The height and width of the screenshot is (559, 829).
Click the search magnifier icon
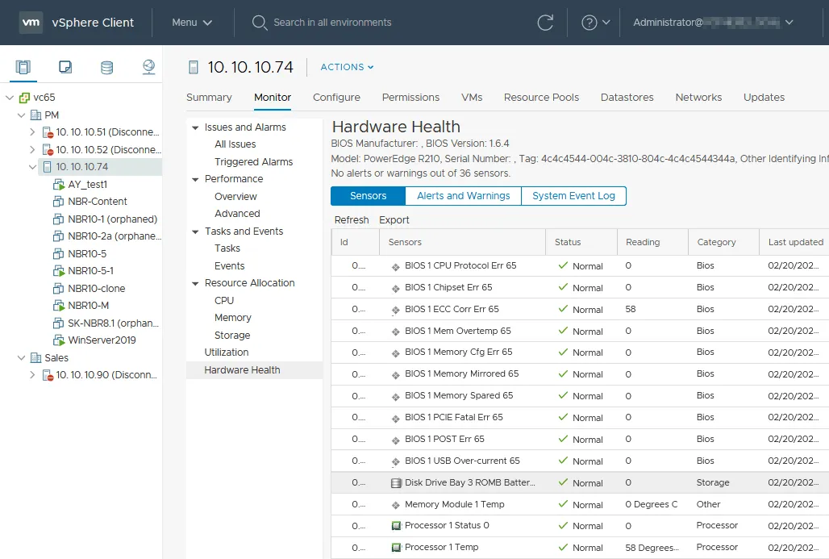[x=259, y=23]
